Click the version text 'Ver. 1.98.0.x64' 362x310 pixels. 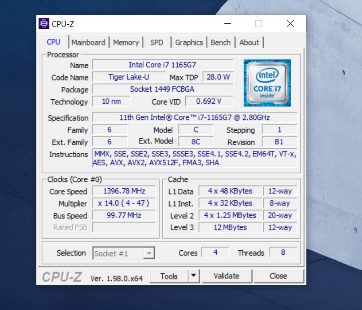point(117,279)
